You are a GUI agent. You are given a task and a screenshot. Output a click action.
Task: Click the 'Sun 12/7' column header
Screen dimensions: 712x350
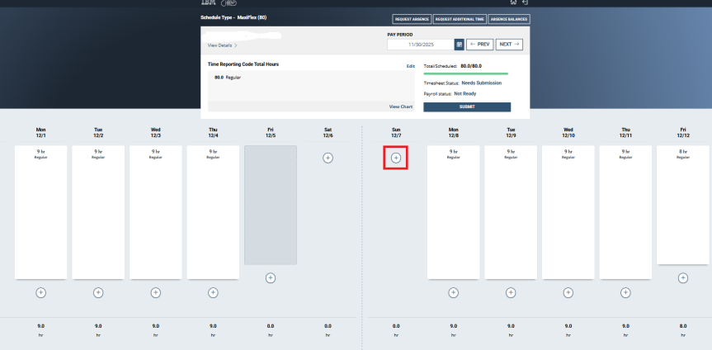click(x=396, y=133)
